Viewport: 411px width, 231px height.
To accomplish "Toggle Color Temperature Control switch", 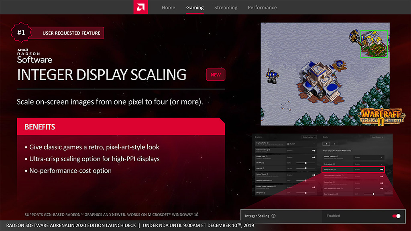I will pos(381,188).
